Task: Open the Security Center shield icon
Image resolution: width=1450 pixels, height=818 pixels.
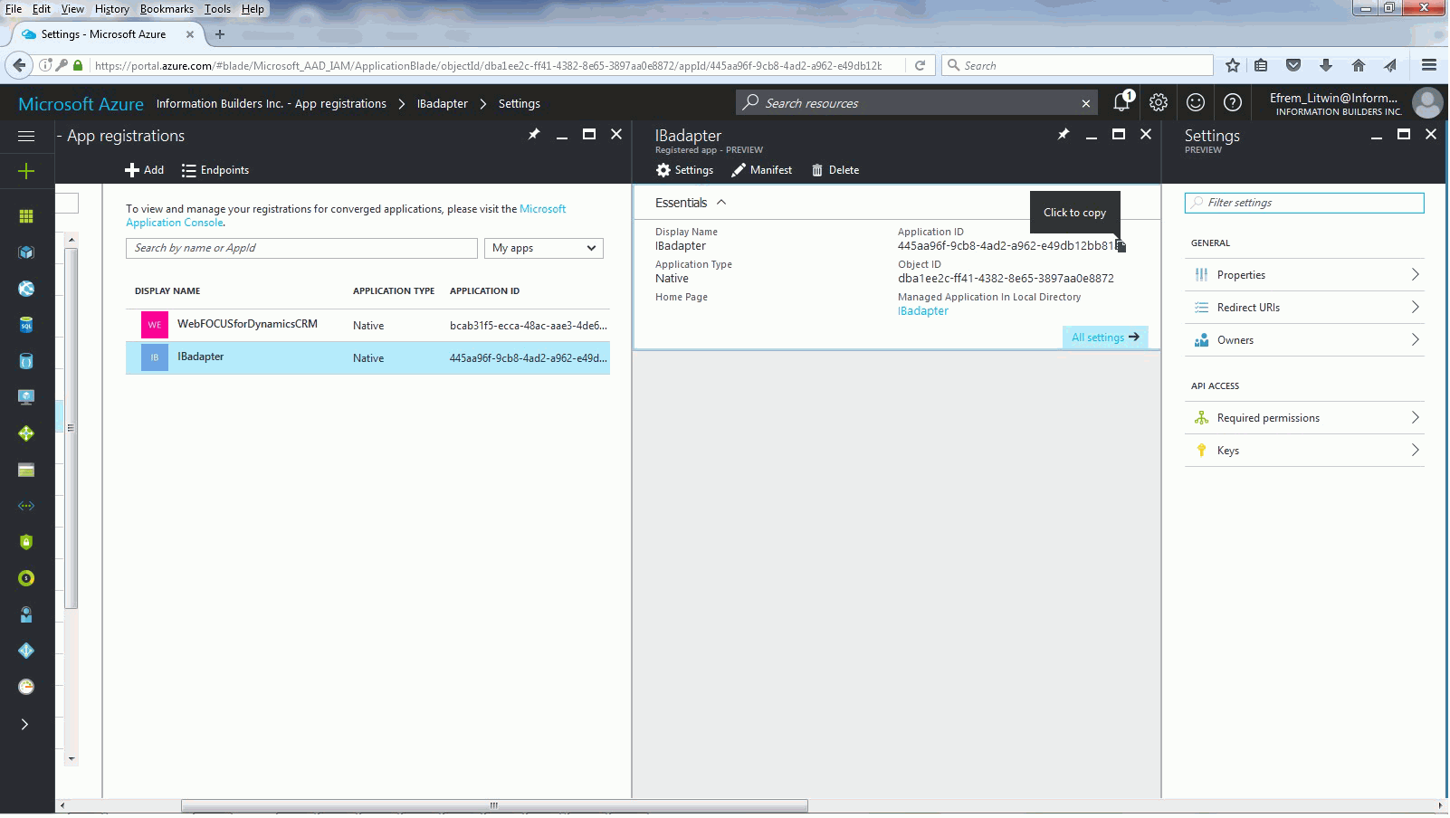Action: (26, 542)
